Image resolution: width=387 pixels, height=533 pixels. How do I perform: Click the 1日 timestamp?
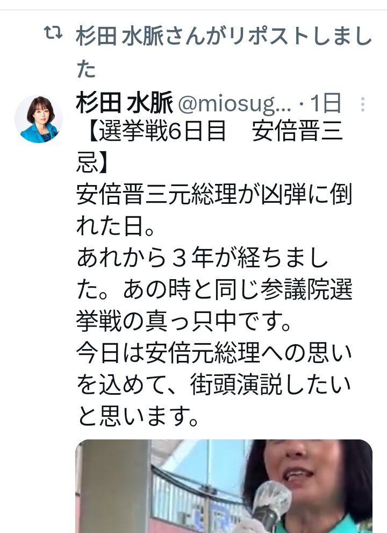tap(326, 103)
